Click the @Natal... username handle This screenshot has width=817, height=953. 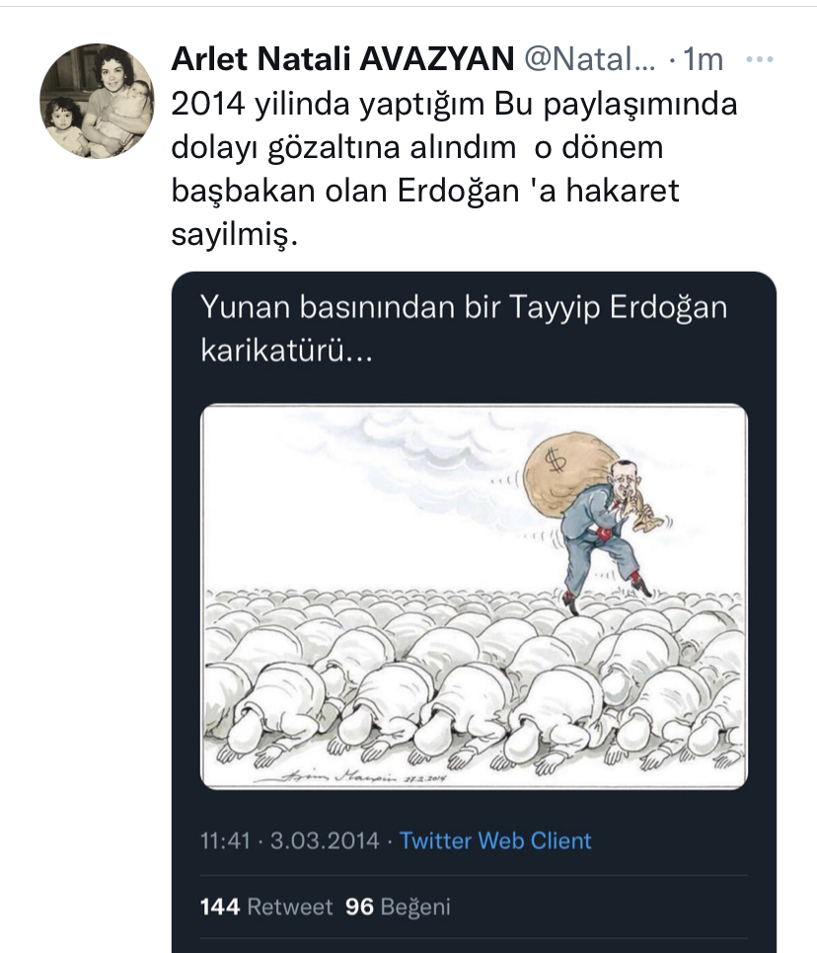point(589,59)
